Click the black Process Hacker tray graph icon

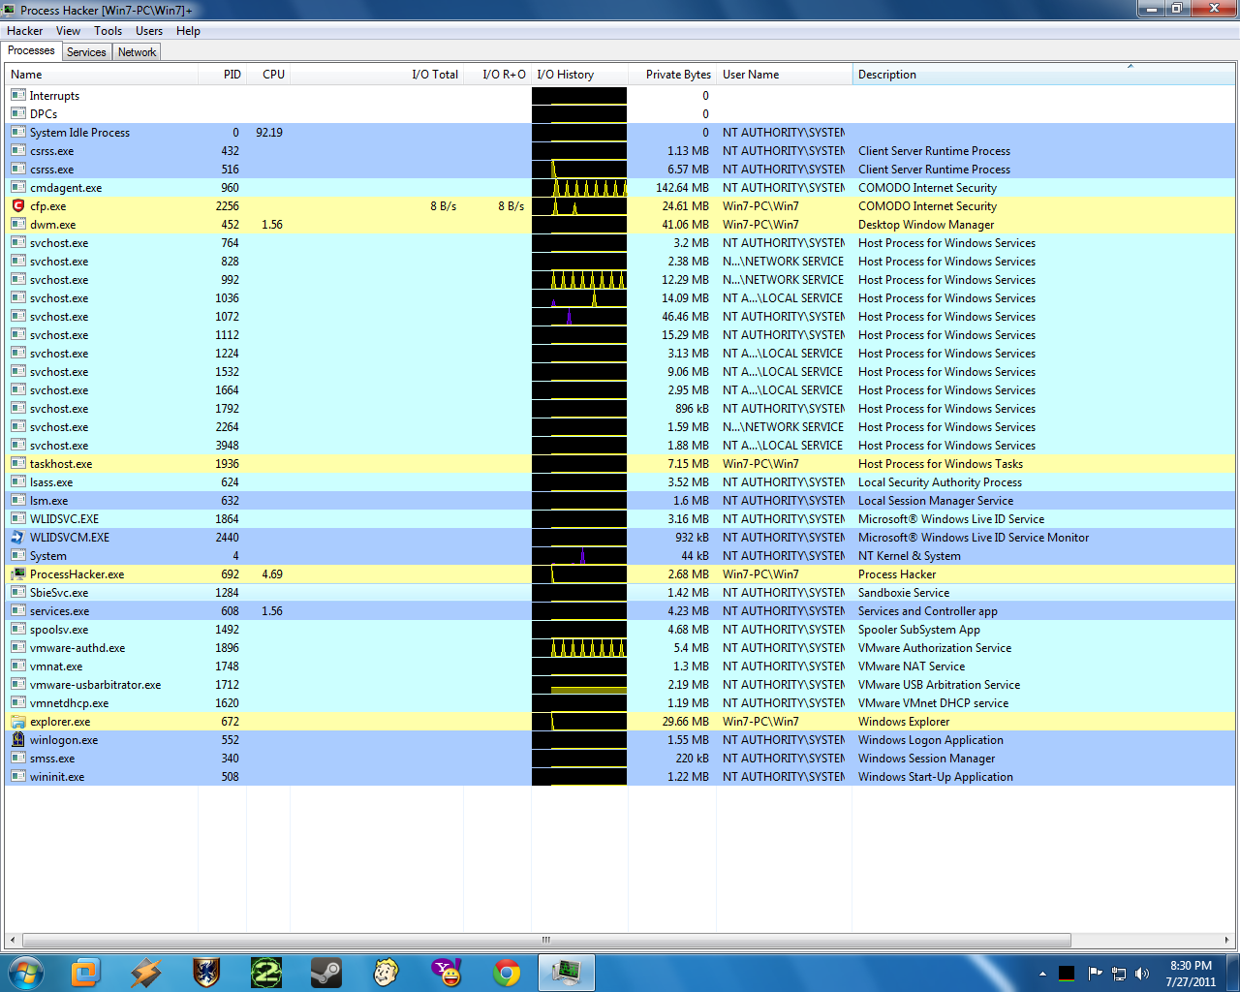[1067, 974]
